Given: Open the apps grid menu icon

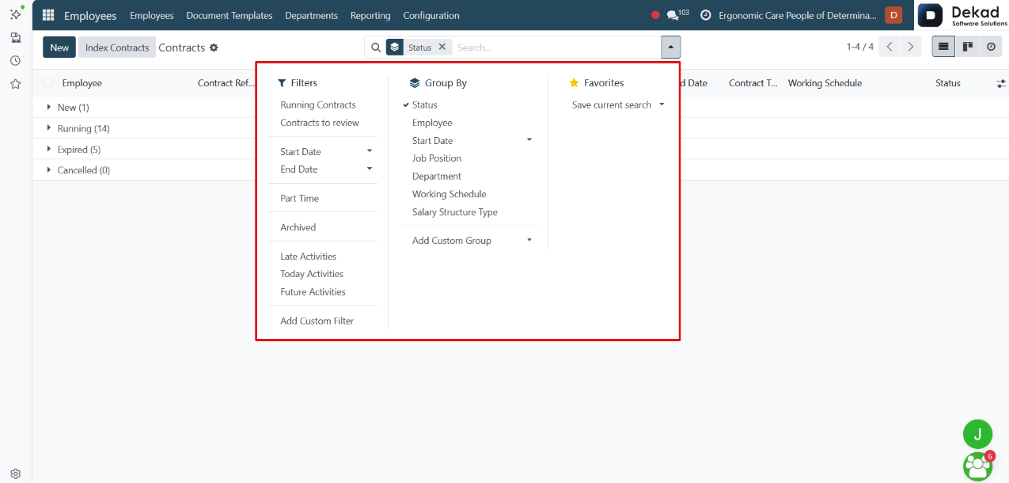Looking at the screenshot, I should [x=48, y=15].
